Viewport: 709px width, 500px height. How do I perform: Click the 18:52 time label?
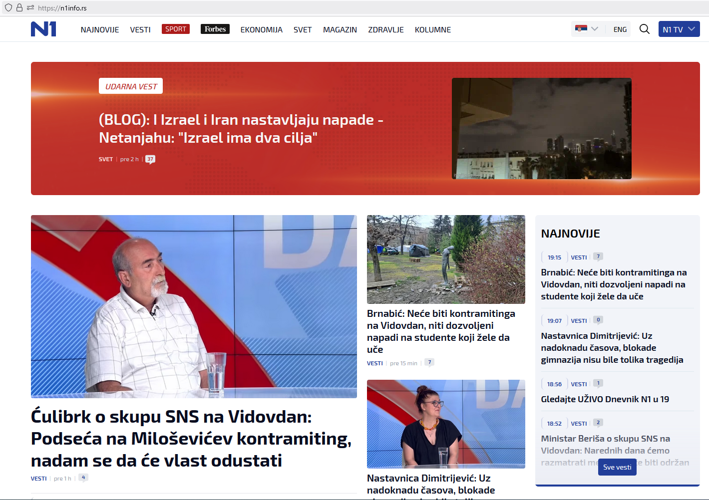(x=554, y=424)
